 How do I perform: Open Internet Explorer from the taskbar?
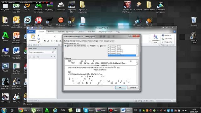tap(55, 110)
